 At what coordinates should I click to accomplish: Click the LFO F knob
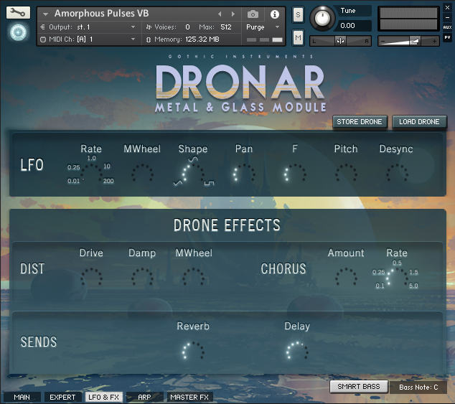click(x=295, y=174)
